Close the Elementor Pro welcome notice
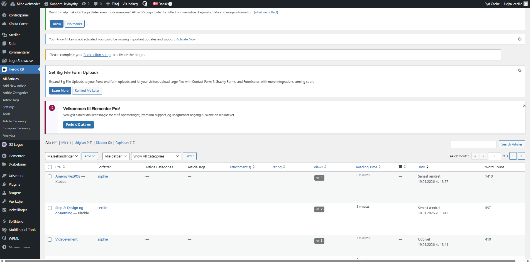Screen dimensions: 531x262 pos(524,106)
